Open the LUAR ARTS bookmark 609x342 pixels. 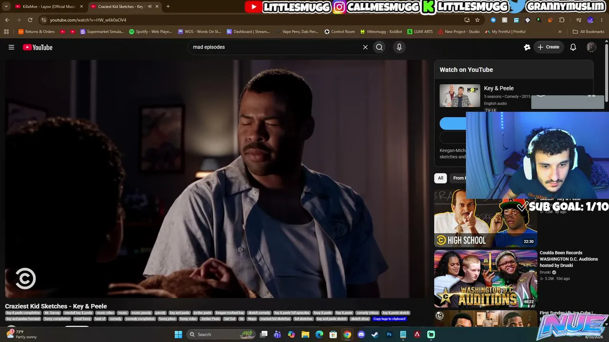coord(420,32)
